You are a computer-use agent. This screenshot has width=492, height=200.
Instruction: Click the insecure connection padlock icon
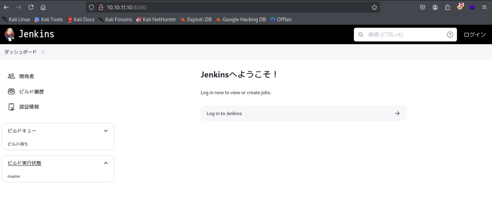(x=100, y=7)
